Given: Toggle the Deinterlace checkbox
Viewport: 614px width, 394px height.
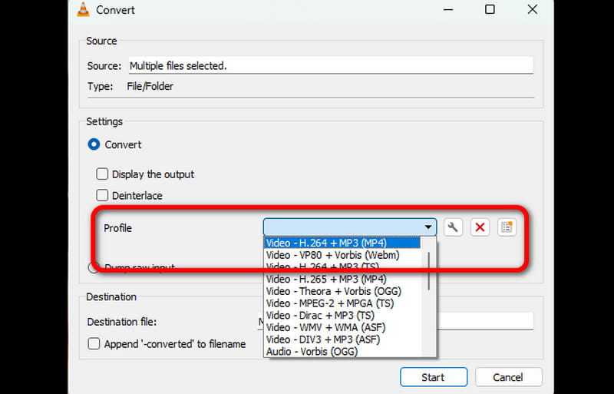Looking at the screenshot, I should (102, 196).
